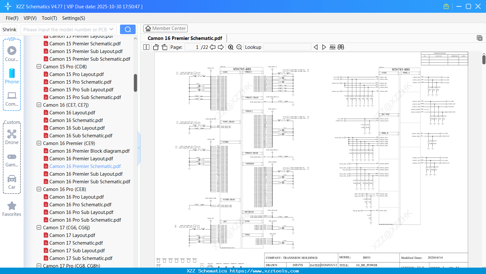486x274 pixels.
Task: Select highlighted Camon 16 Premier Schematic.pdf in tree
Action: tap(85, 166)
